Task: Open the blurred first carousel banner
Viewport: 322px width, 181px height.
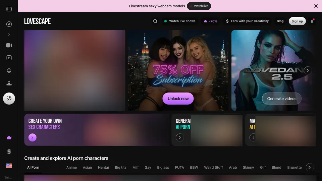Action: [x=74, y=70]
